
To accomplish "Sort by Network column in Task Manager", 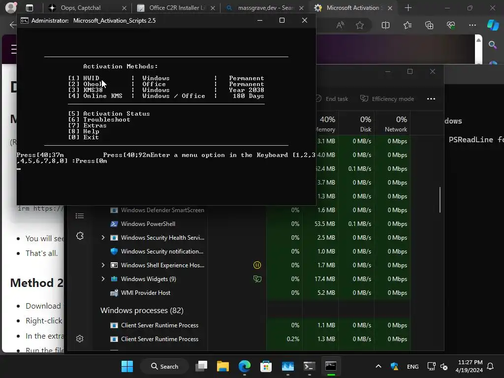I will point(392,124).
